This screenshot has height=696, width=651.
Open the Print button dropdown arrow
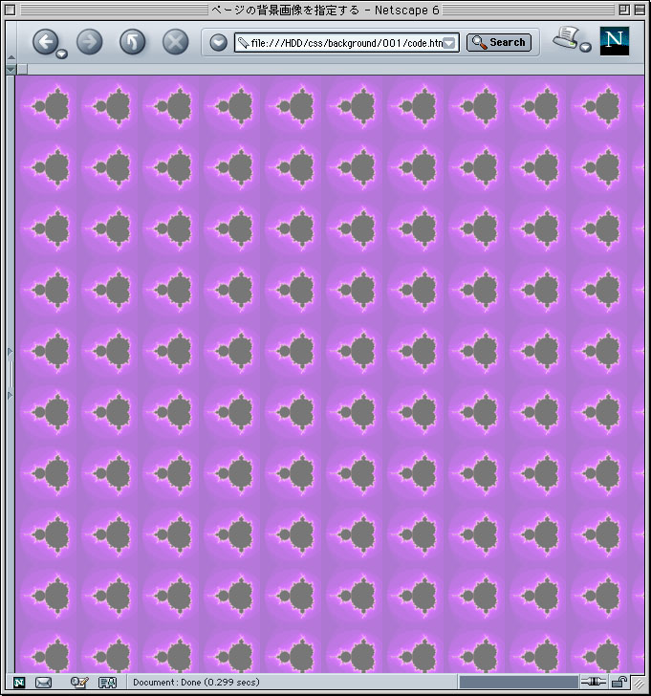point(585,48)
